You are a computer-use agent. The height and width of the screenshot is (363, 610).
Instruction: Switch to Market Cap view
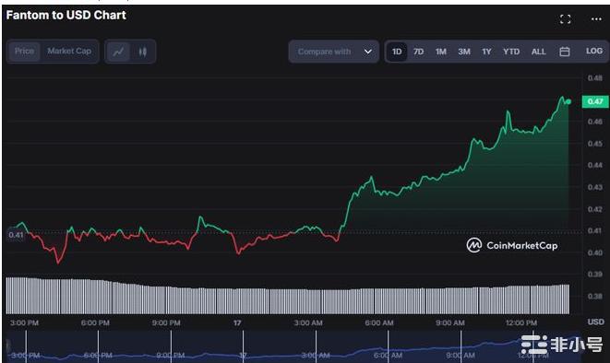(x=69, y=51)
